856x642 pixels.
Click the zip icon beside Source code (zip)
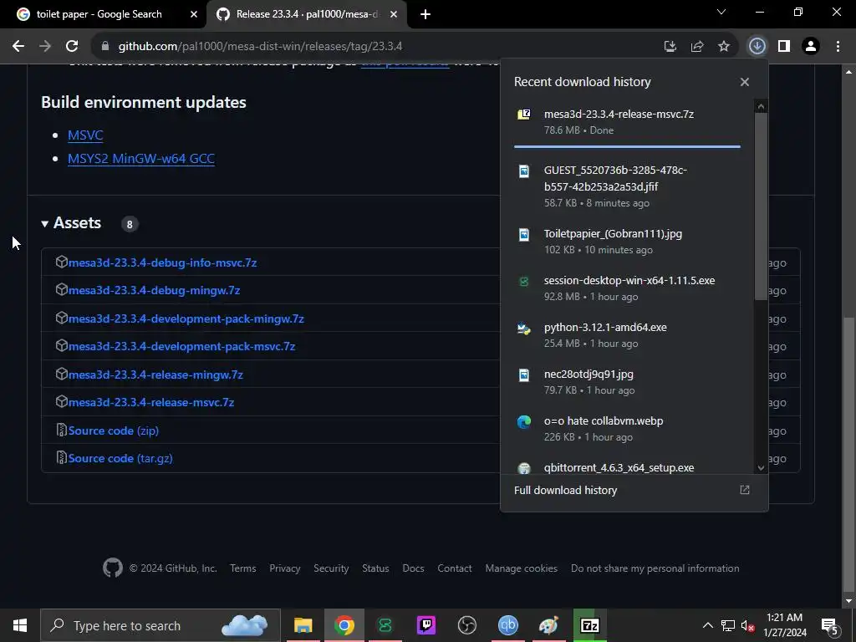(x=61, y=431)
